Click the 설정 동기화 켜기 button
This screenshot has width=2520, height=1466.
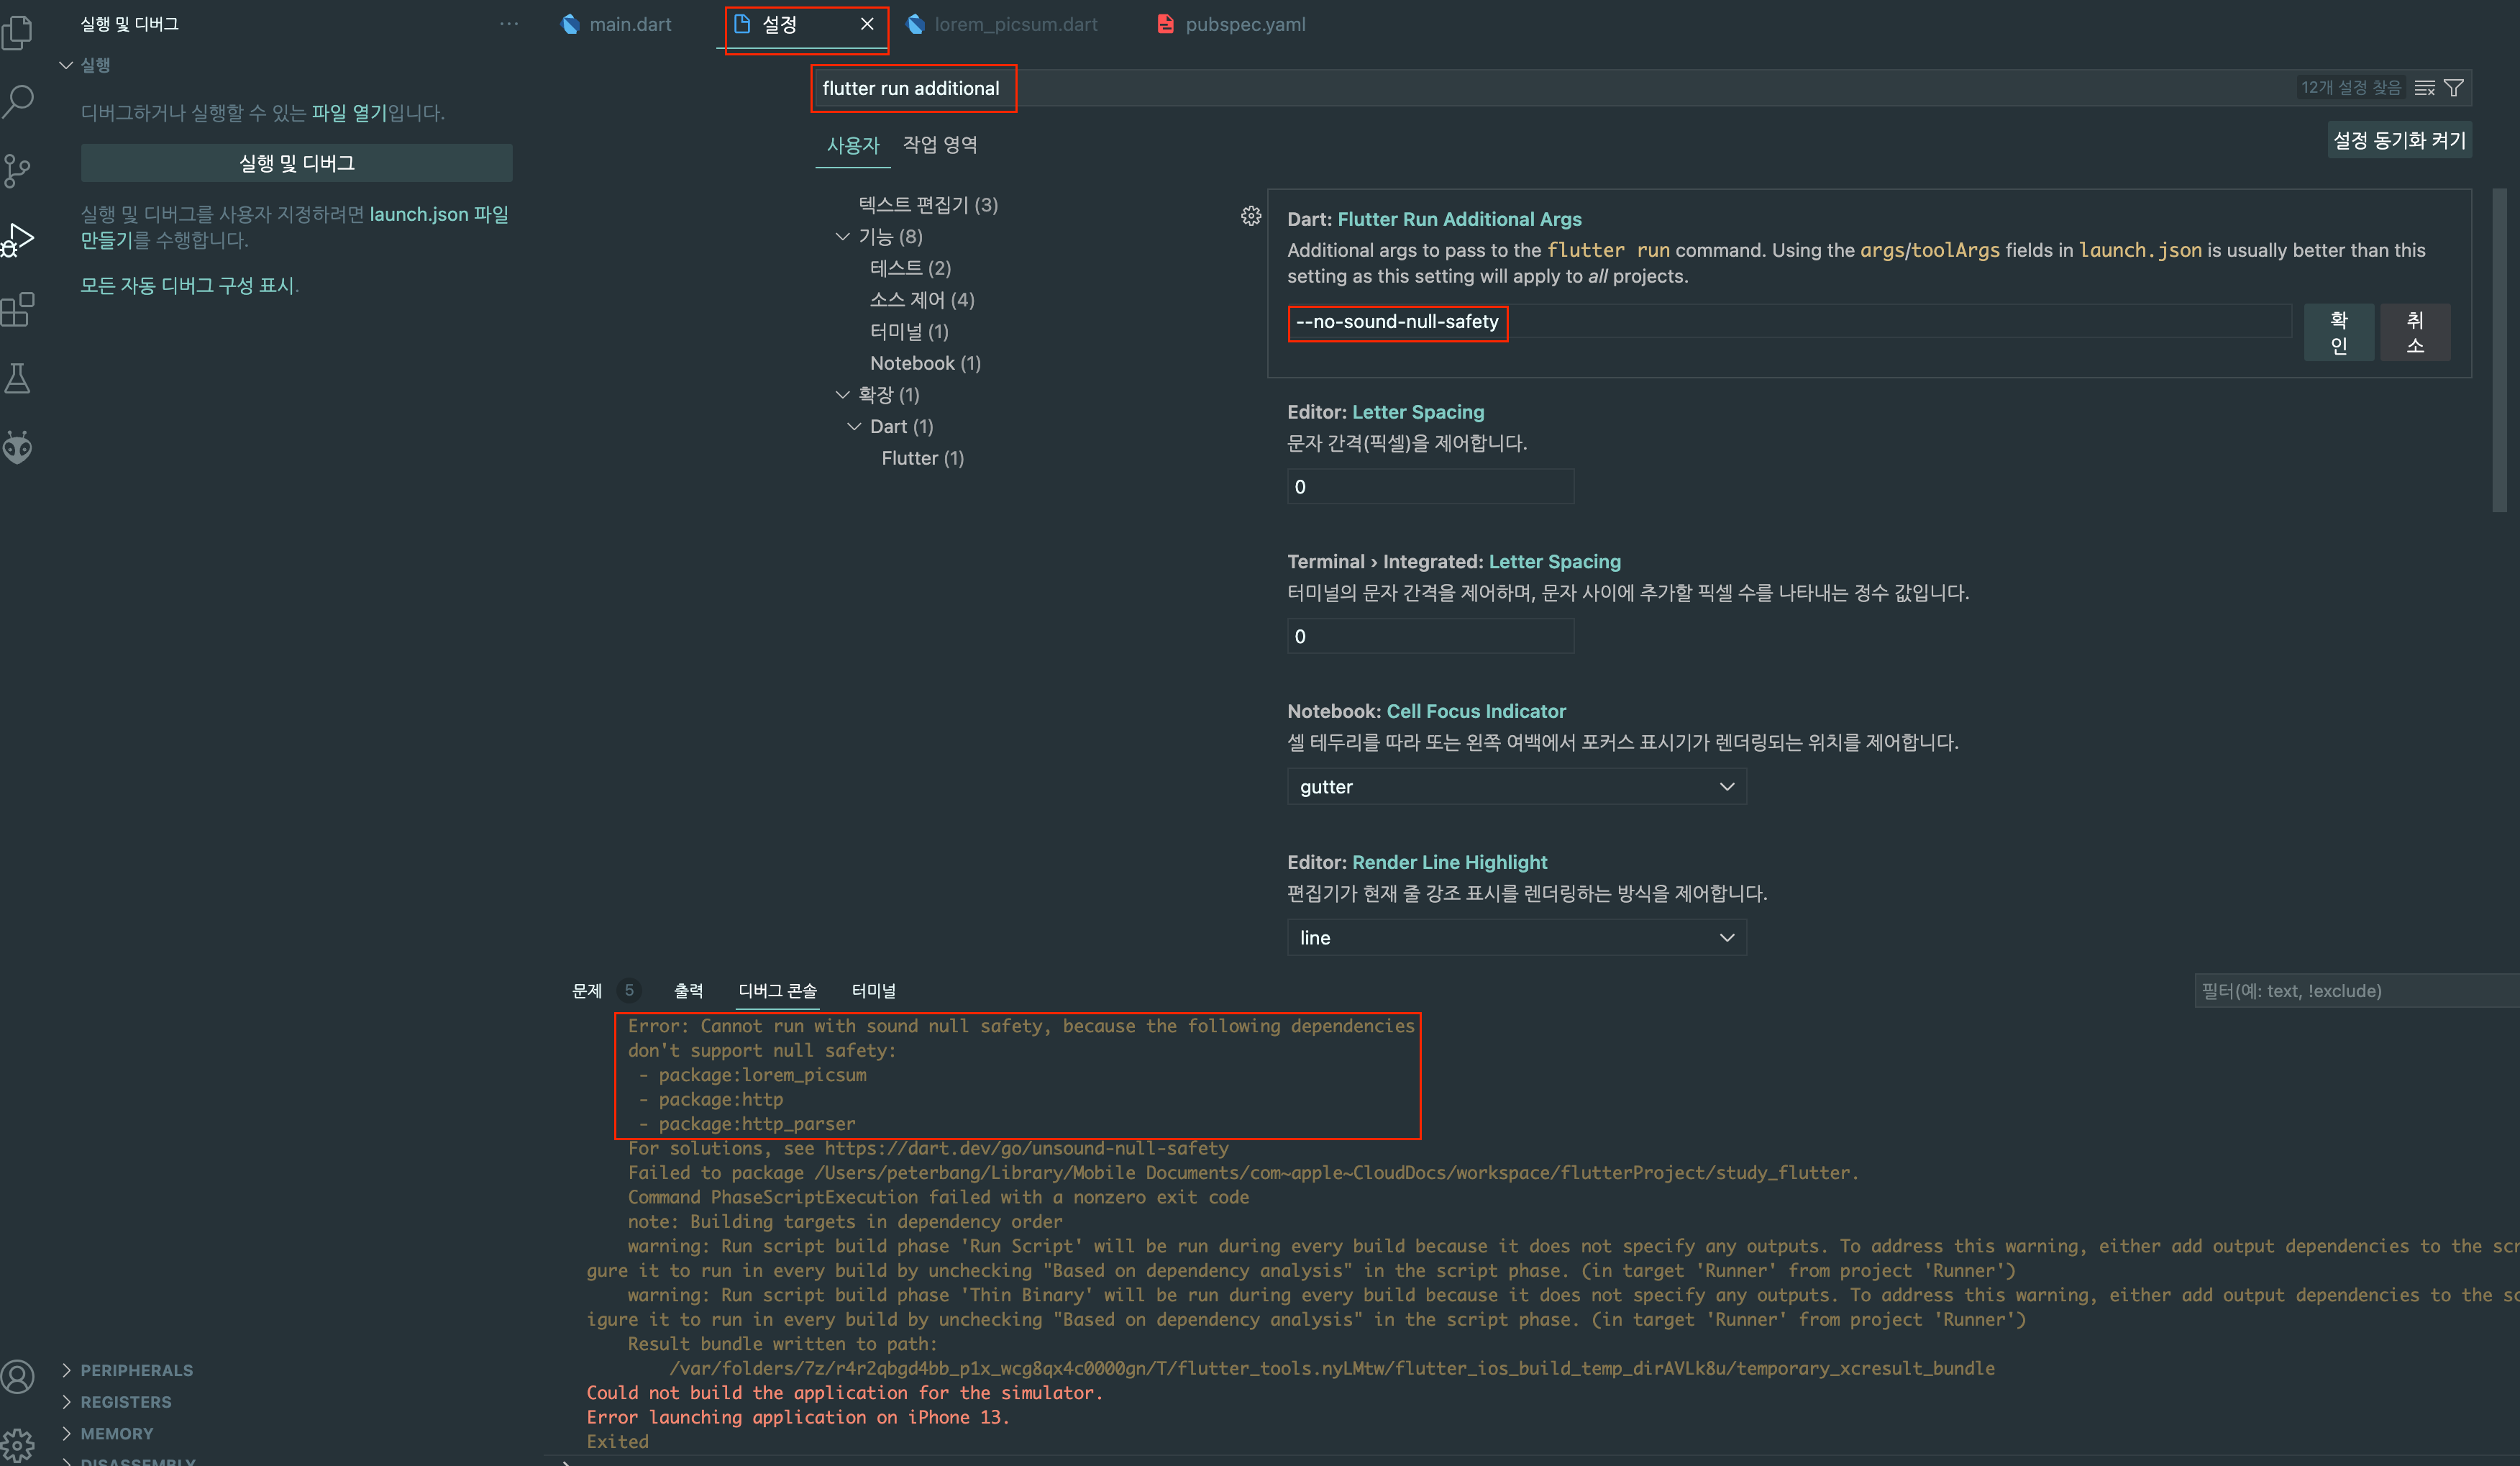pyautogui.click(x=2398, y=140)
